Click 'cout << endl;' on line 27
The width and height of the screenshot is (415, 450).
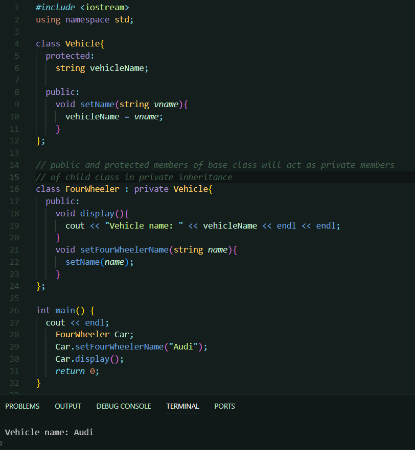tap(77, 322)
